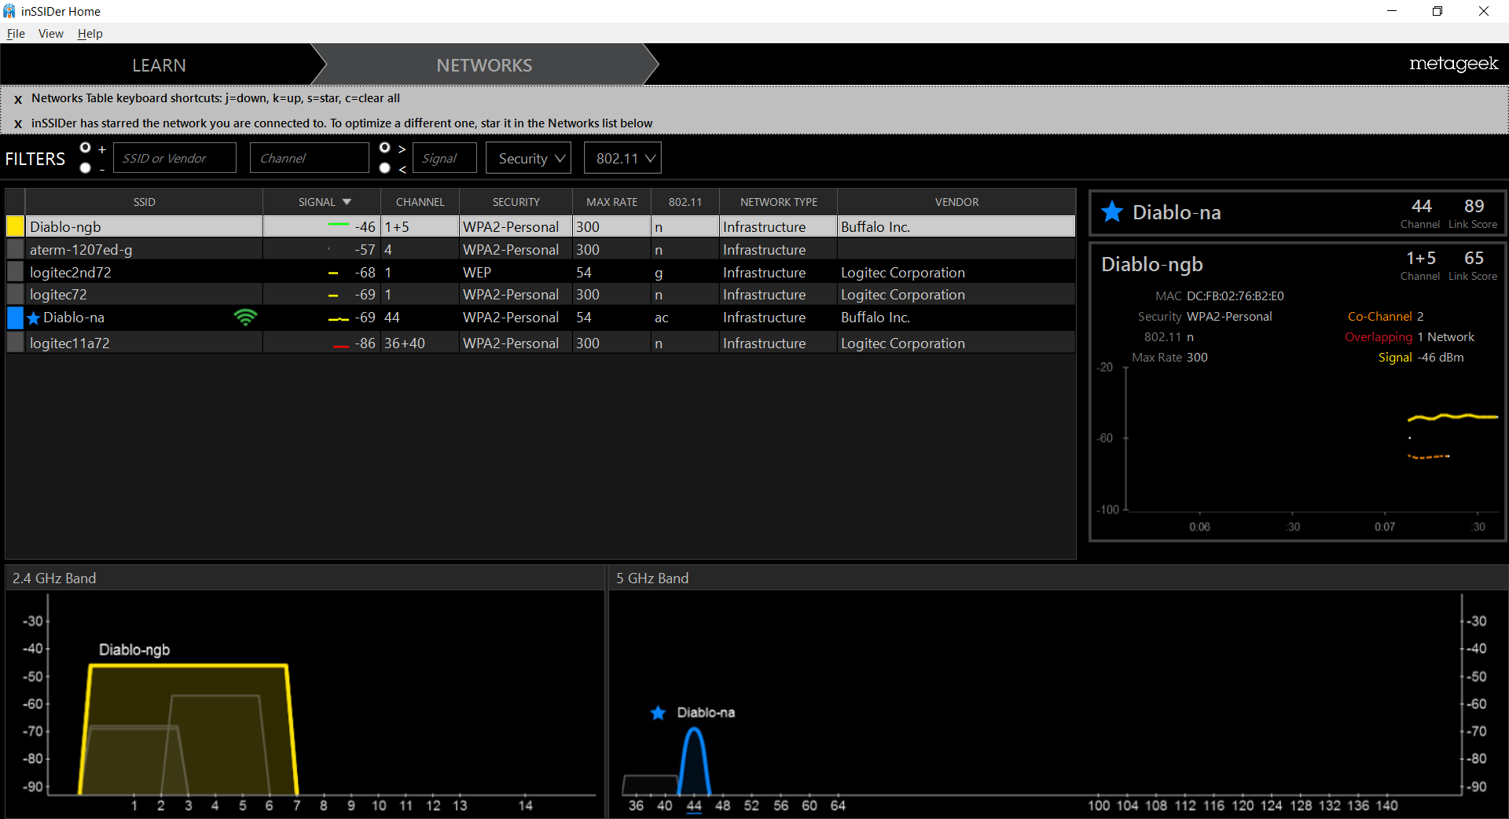Click the Diablo-na starred network header panel
1509x819 pixels.
pyautogui.click(x=1298, y=213)
